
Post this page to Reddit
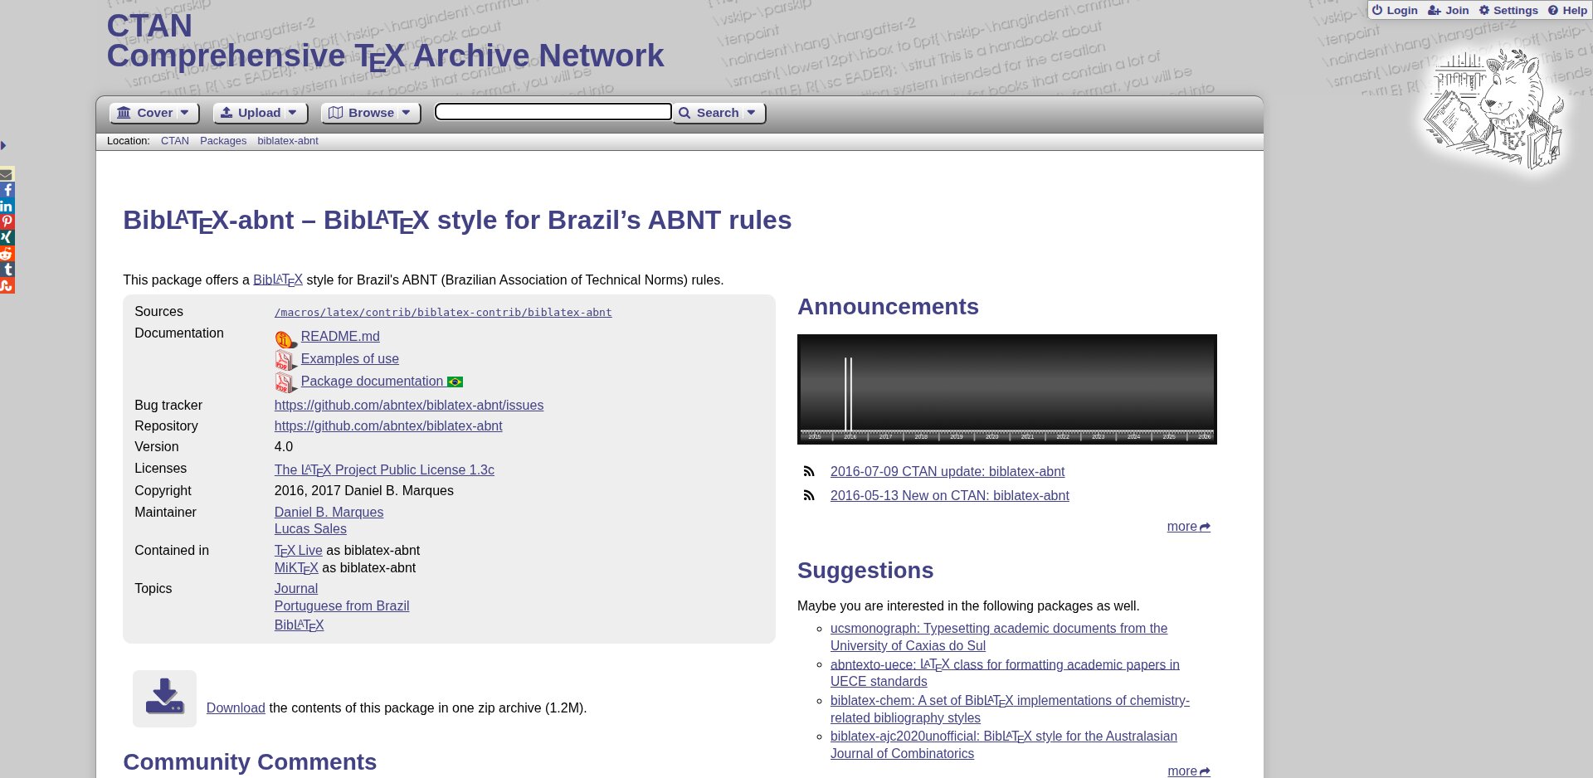point(7,254)
